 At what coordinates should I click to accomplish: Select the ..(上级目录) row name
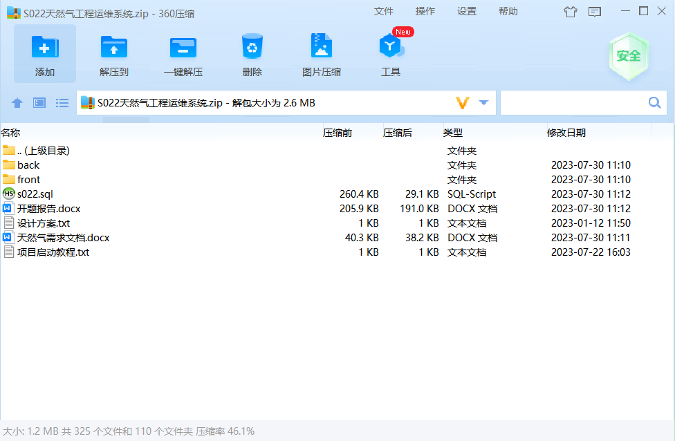(44, 150)
